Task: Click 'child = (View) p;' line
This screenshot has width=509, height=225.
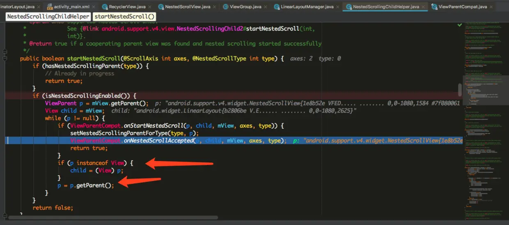Action: (x=97, y=170)
